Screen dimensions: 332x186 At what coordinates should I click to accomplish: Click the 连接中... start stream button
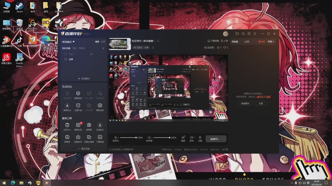216,139
